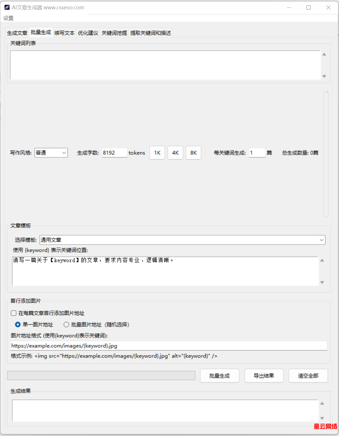This screenshot has width=339, height=436.
Task: Set token count with 1K button
Action: pyautogui.click(x=157, y=153)
